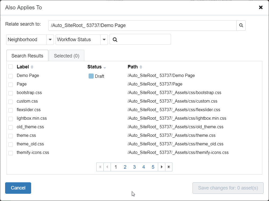Click the search icon in the filter box
The width and height of the screenshot is (269, 201).
point(115,39)
